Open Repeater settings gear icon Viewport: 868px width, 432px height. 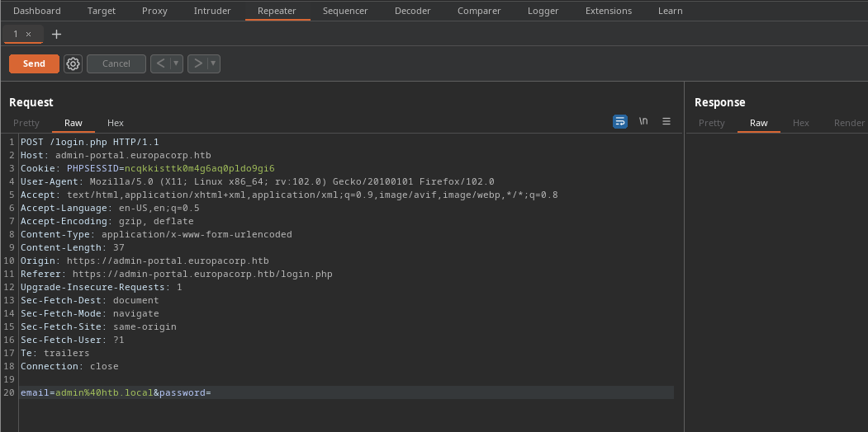point(73,63)
